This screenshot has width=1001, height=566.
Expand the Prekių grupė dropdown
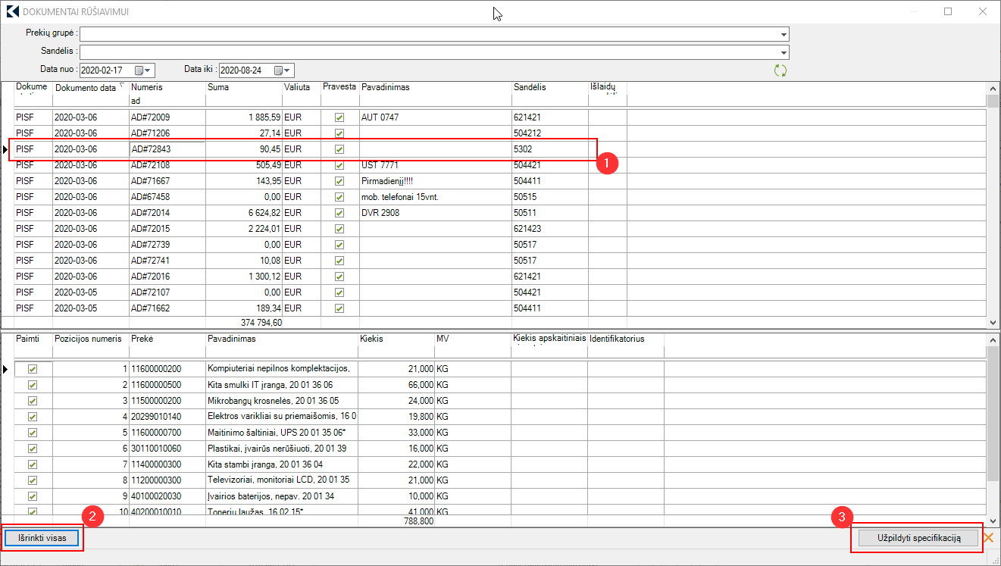784,34
